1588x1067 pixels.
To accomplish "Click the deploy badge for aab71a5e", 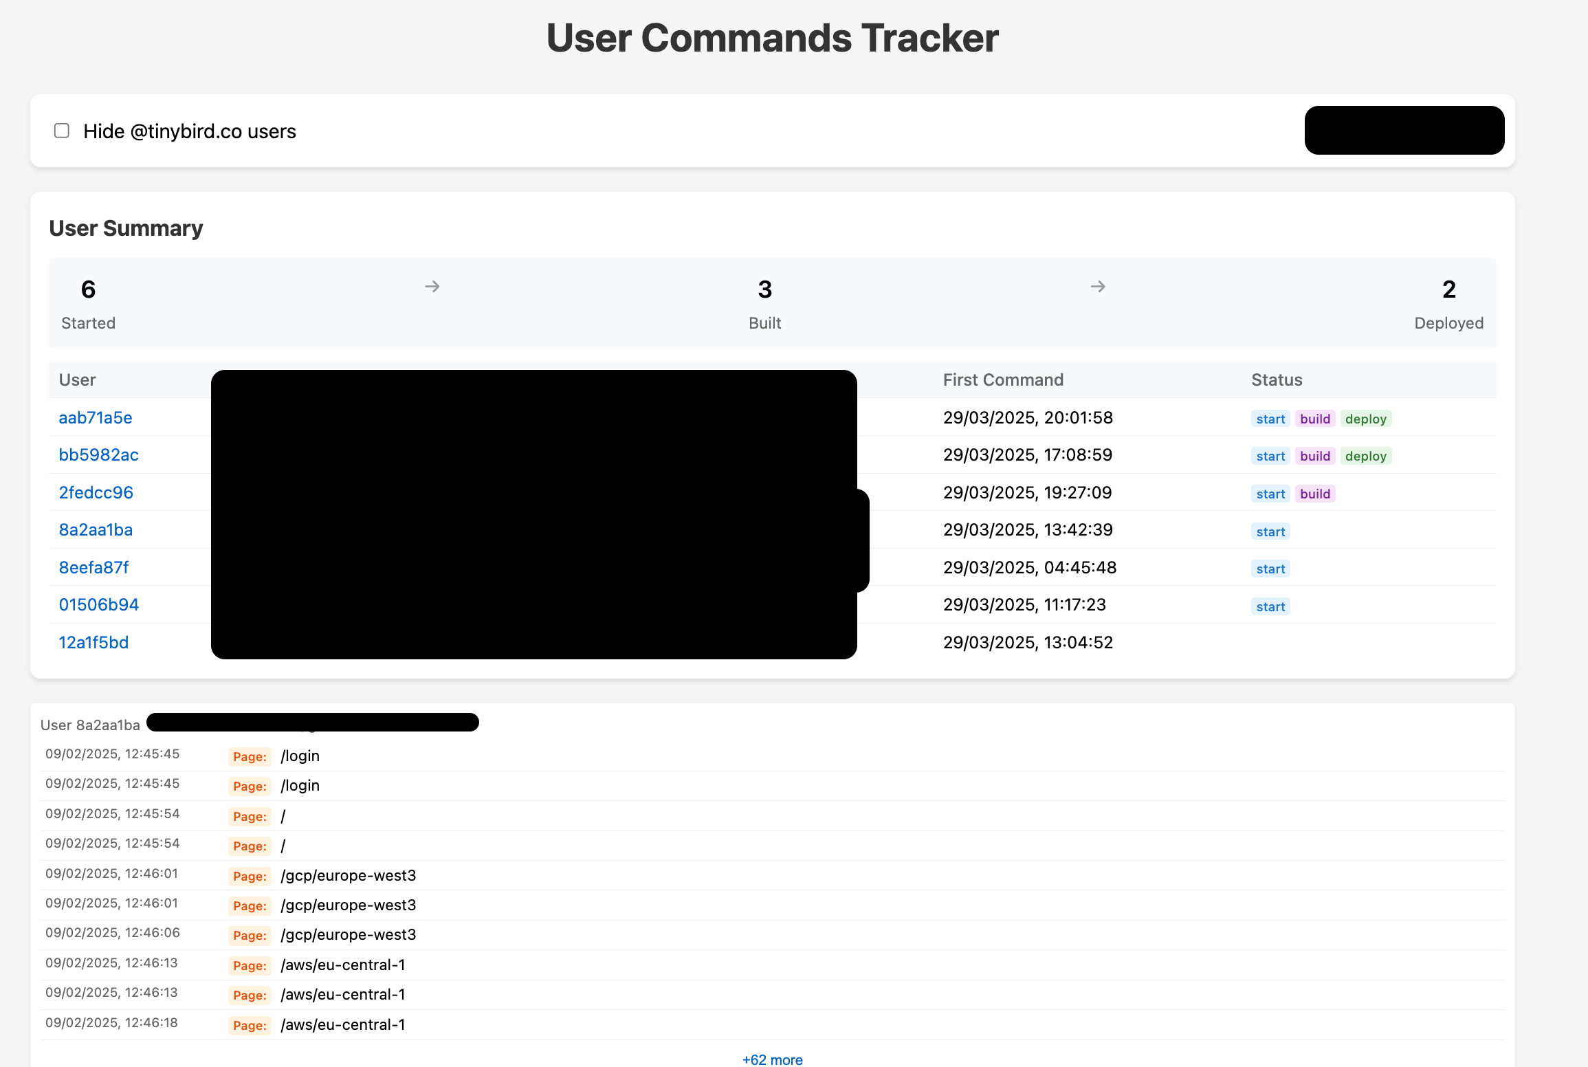I will coord(1365,419).
